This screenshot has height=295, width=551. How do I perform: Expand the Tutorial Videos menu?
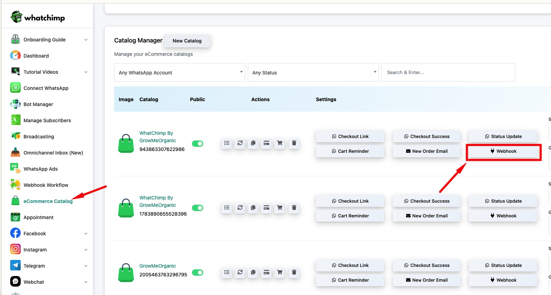(x=49, y=72)
